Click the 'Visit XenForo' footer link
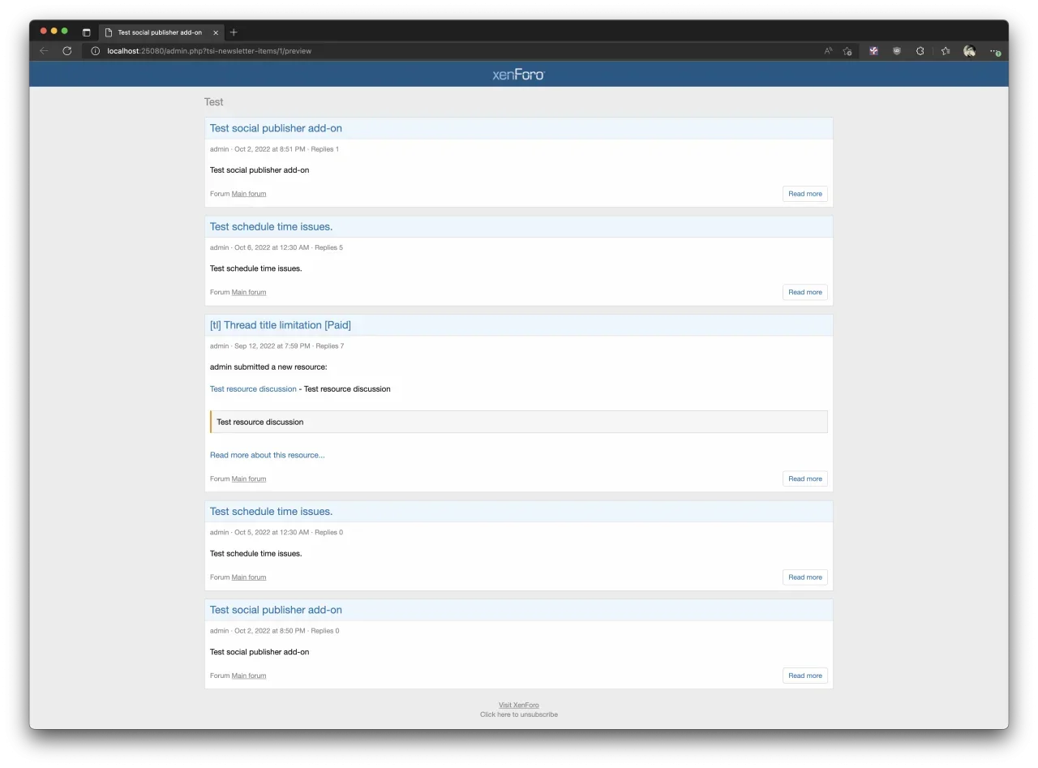1038x768 pixels. tap(519, 705)
